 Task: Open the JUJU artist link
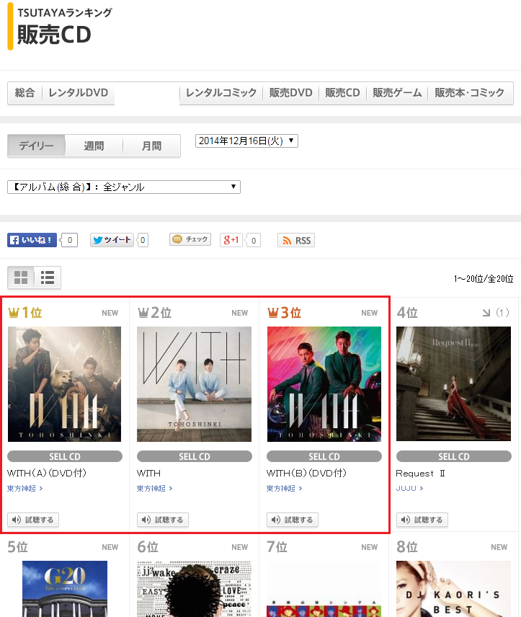tap(409, 488)
